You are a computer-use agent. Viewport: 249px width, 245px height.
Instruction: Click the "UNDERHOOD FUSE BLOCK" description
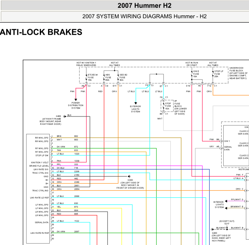(238, 73)
